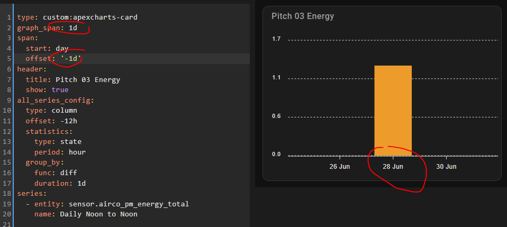Click line number 18 in the gutter

pos(7,194)
